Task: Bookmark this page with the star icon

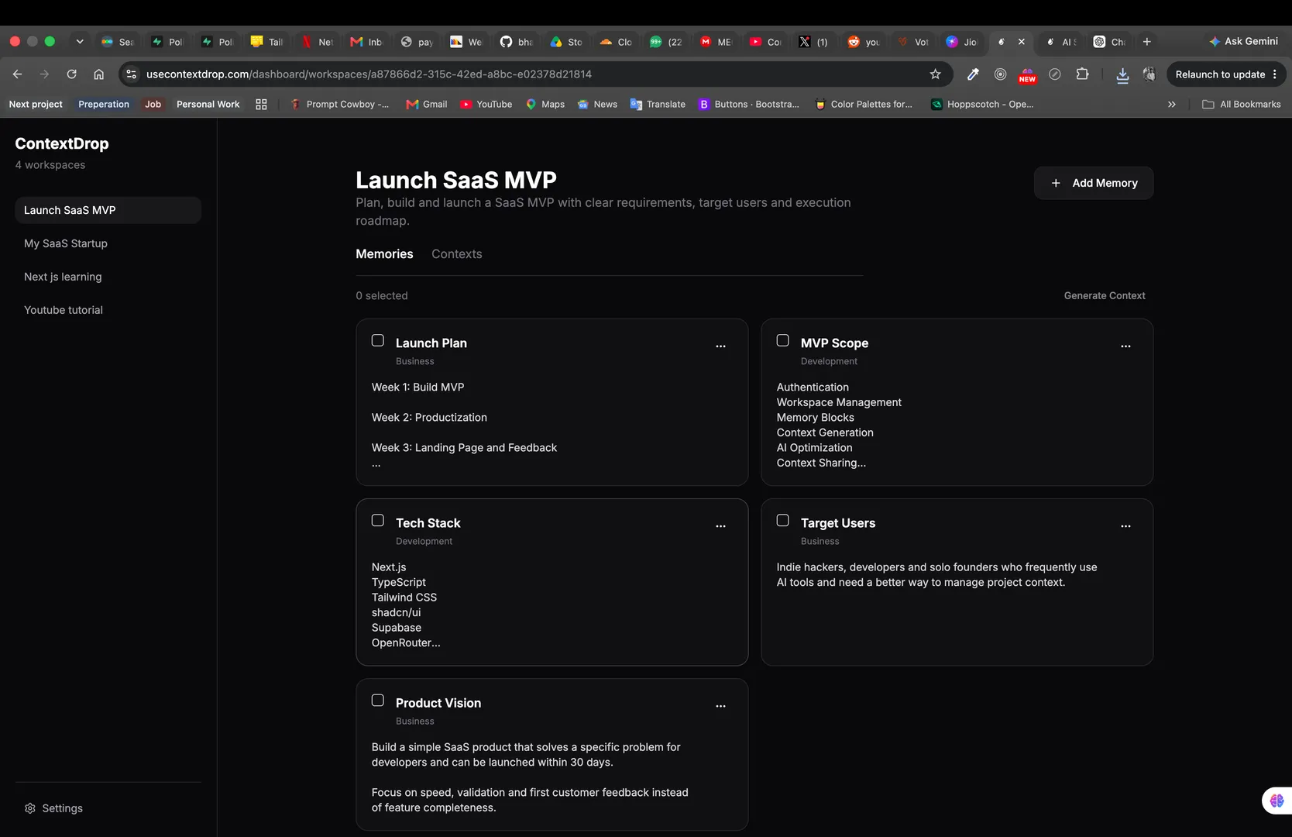Action: pyautogui.click(x=935, y=74)
